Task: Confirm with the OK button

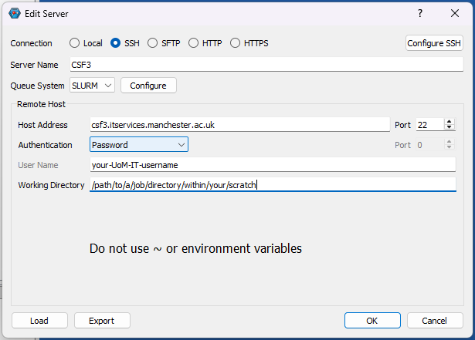Action: tap(372, 321)
